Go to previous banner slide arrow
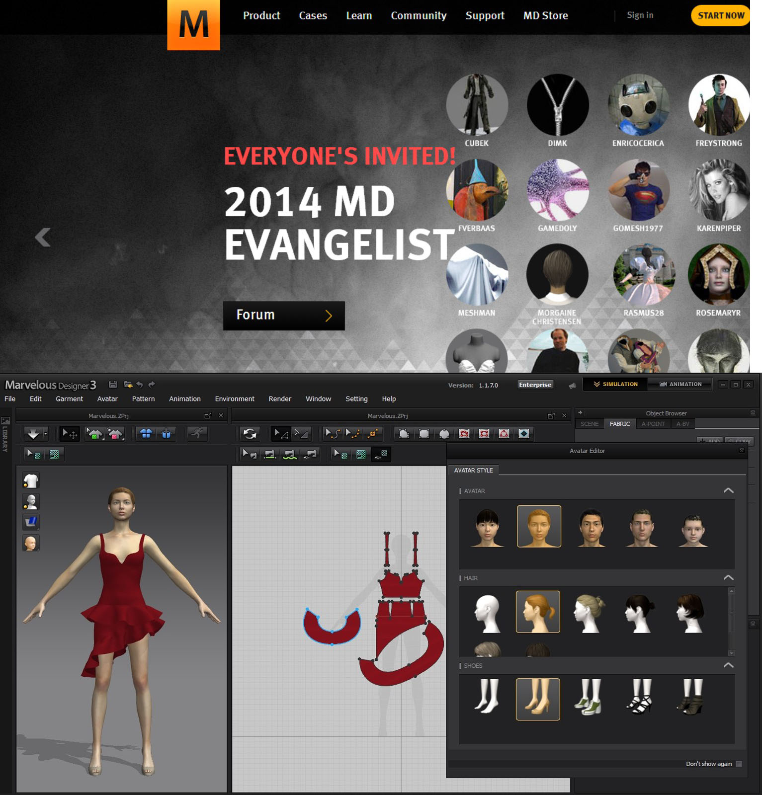The height and width of the screenshot is (795, 762). [x=43, y=237]
